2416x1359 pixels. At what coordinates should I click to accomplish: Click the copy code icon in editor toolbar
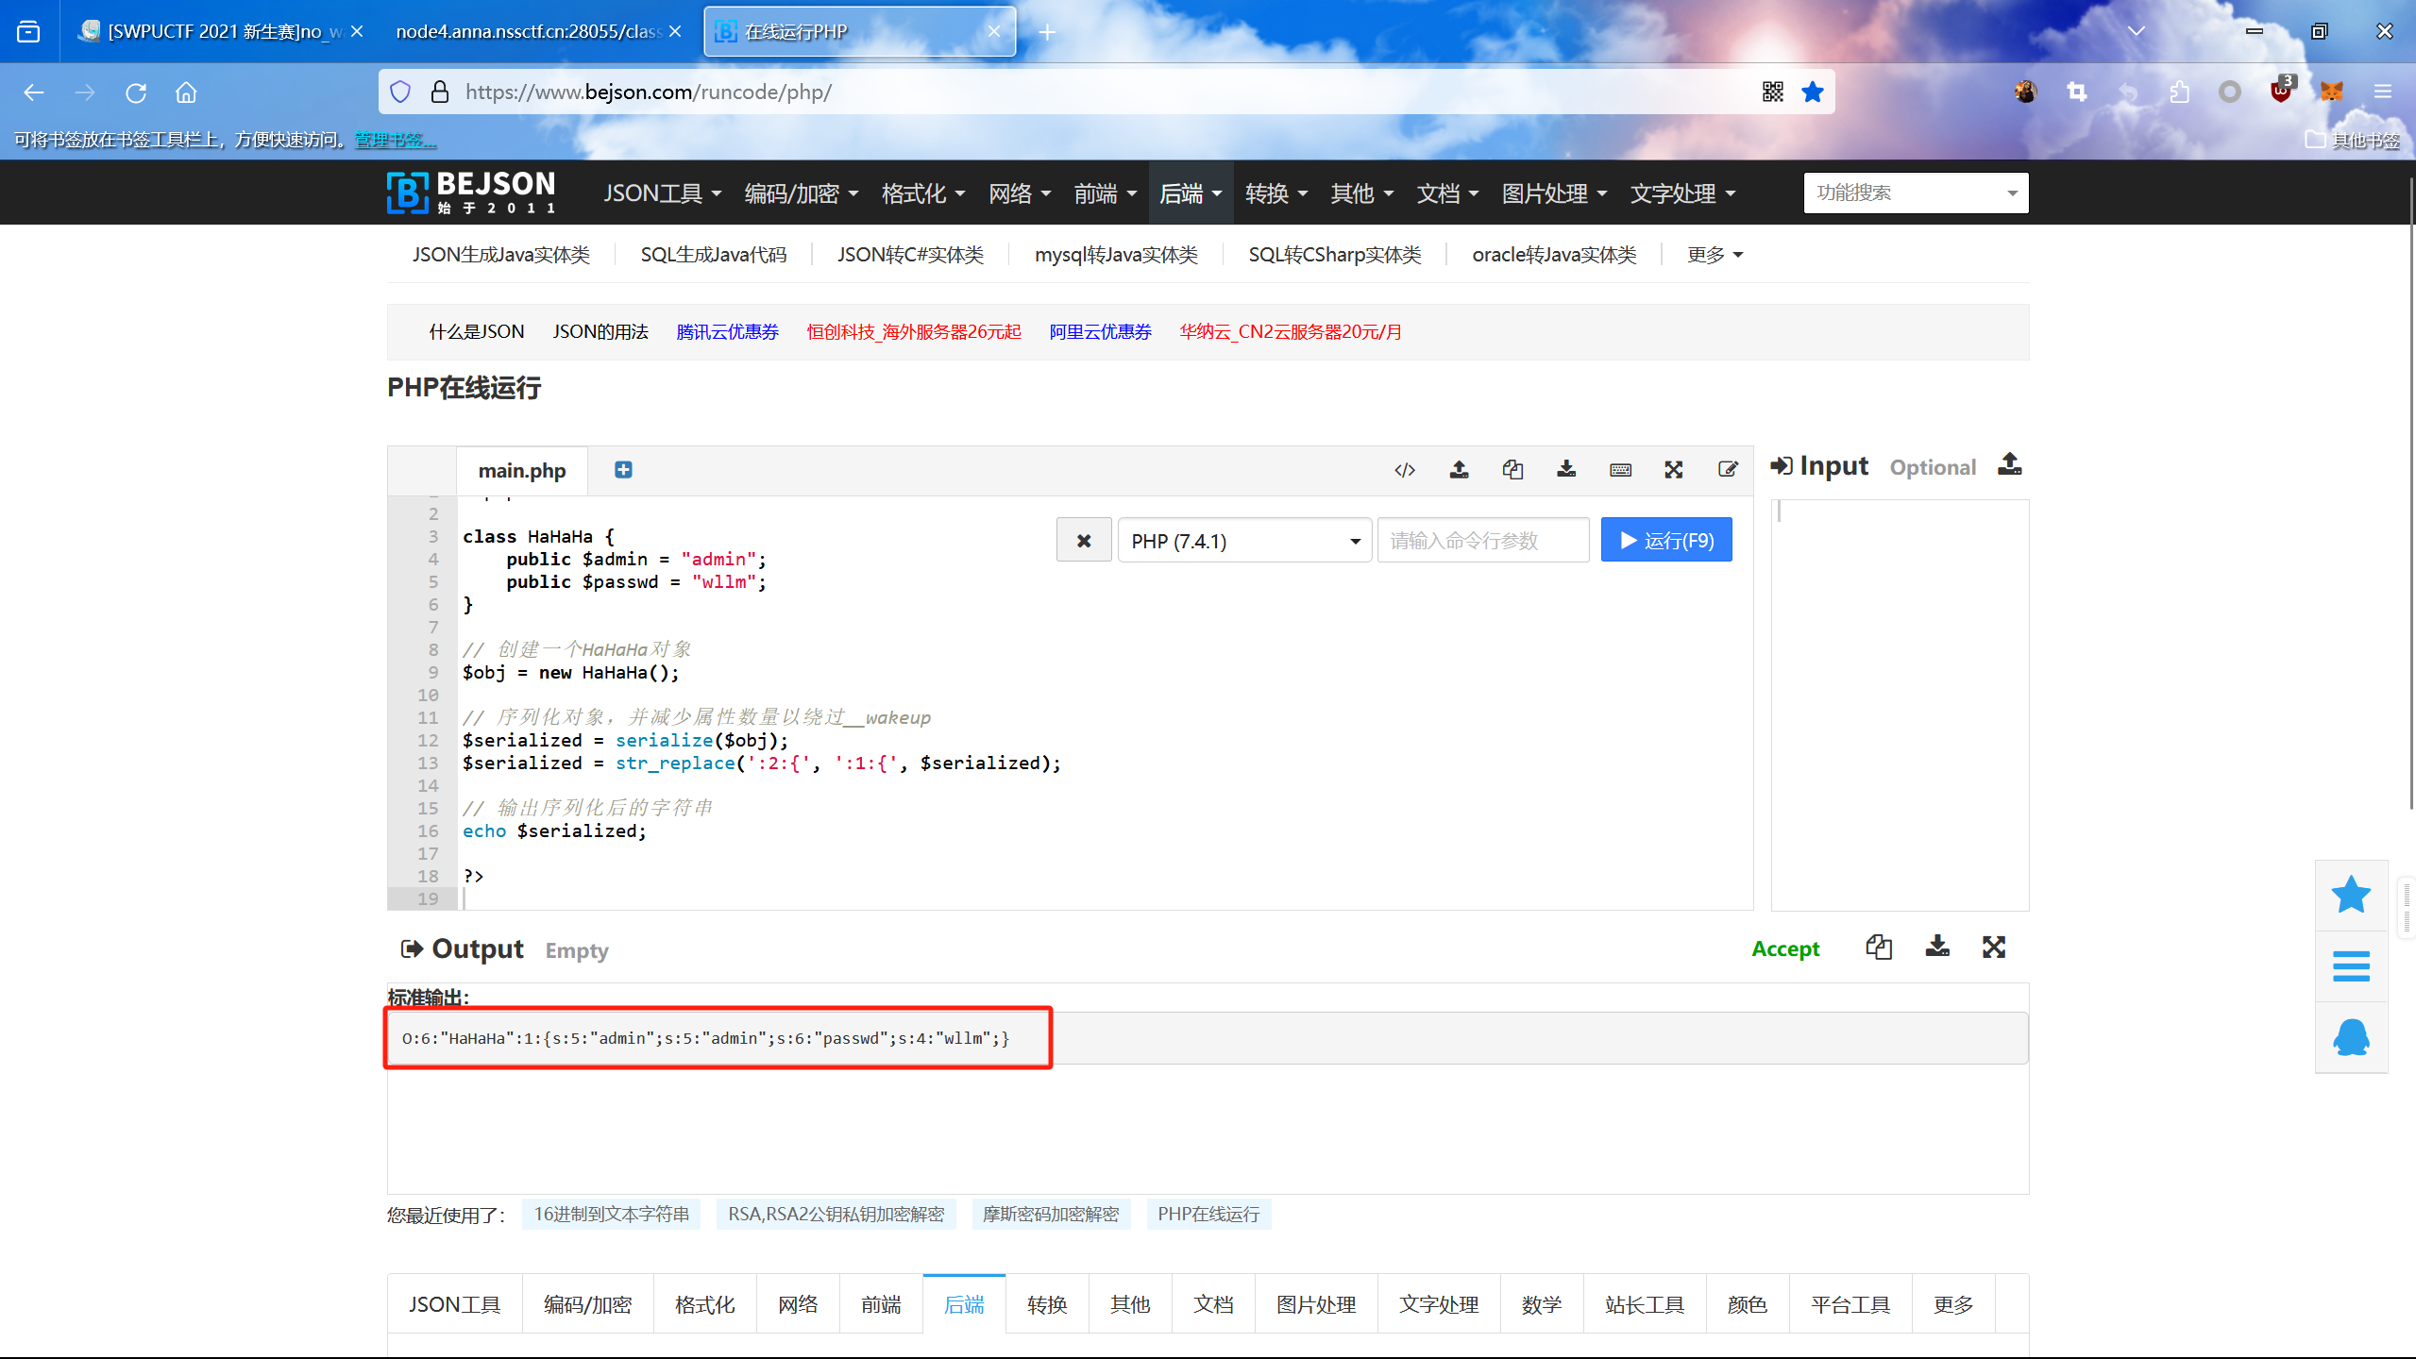pyautogui.click(x=1512, y=470)
